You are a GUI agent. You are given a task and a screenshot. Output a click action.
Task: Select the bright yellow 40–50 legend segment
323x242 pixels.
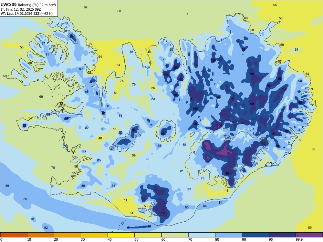121,235
